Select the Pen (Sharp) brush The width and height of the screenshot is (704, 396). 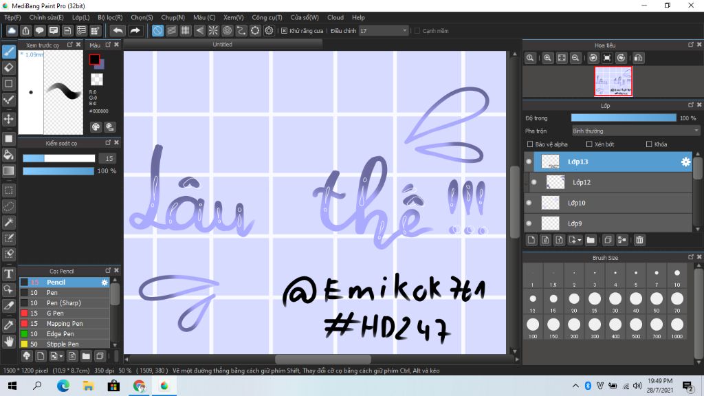click(x=64, y=303)
